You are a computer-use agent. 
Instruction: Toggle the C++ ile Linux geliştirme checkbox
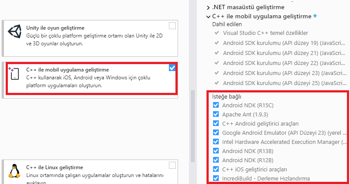pos(172,165)
